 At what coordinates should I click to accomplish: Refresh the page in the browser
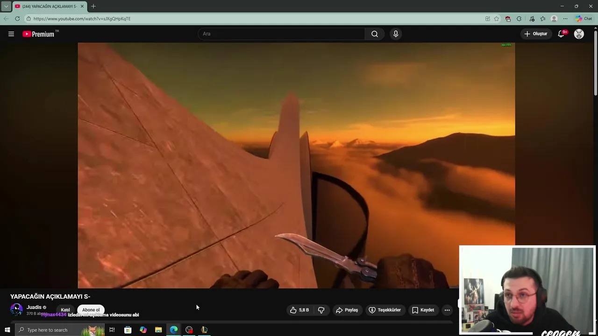[17, 19]
